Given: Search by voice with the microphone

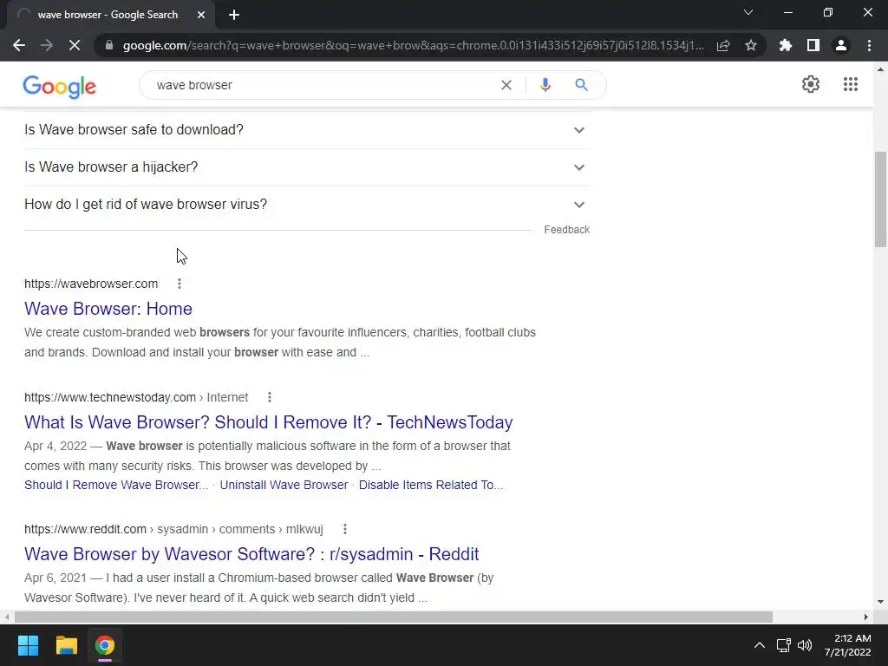Looking at the screenshot, I should pyautogui.click(x=545, y=85).
